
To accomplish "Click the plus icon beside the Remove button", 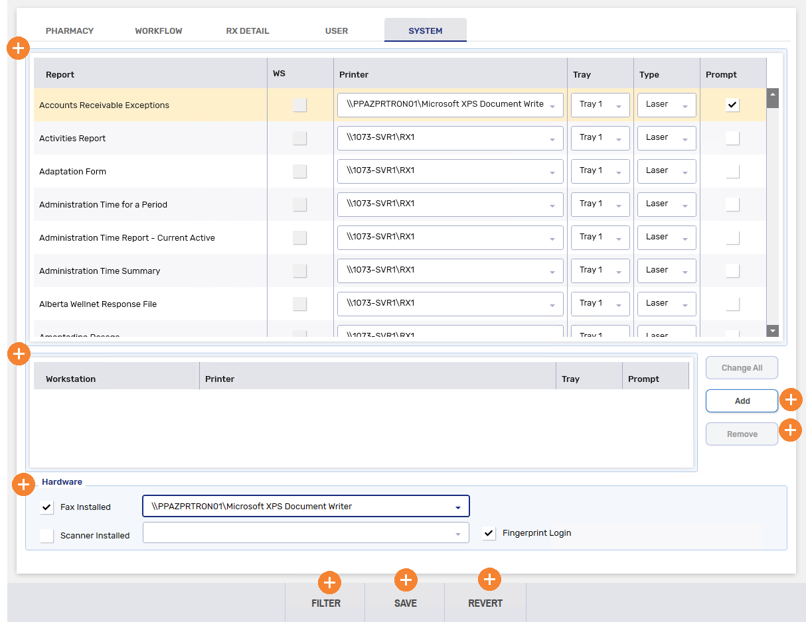I will pos(790,430).
